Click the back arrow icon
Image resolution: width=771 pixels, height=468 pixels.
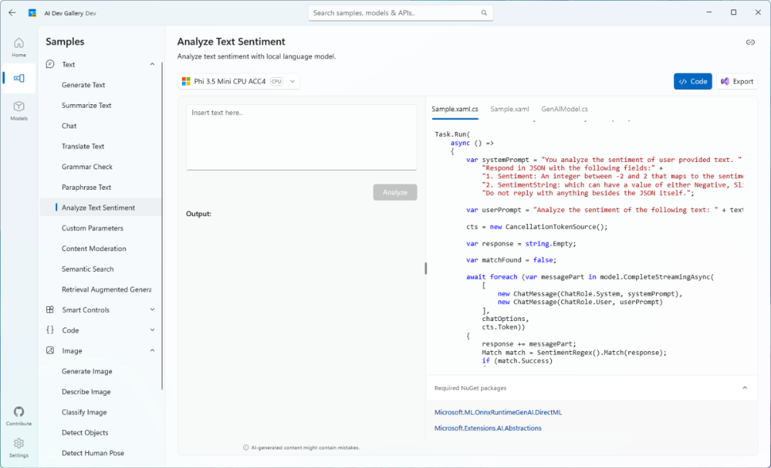pyautogui.click(x=12, y=12)
